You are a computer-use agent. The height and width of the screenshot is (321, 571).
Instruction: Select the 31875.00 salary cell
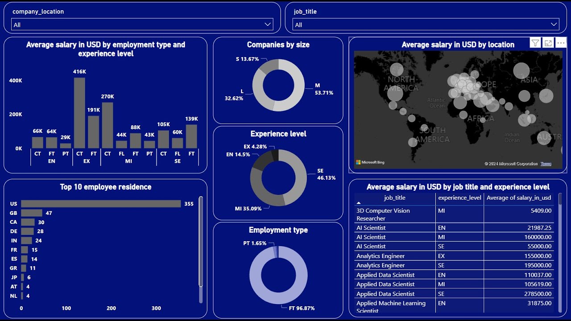pyautogui.click(x=519, y=305)
